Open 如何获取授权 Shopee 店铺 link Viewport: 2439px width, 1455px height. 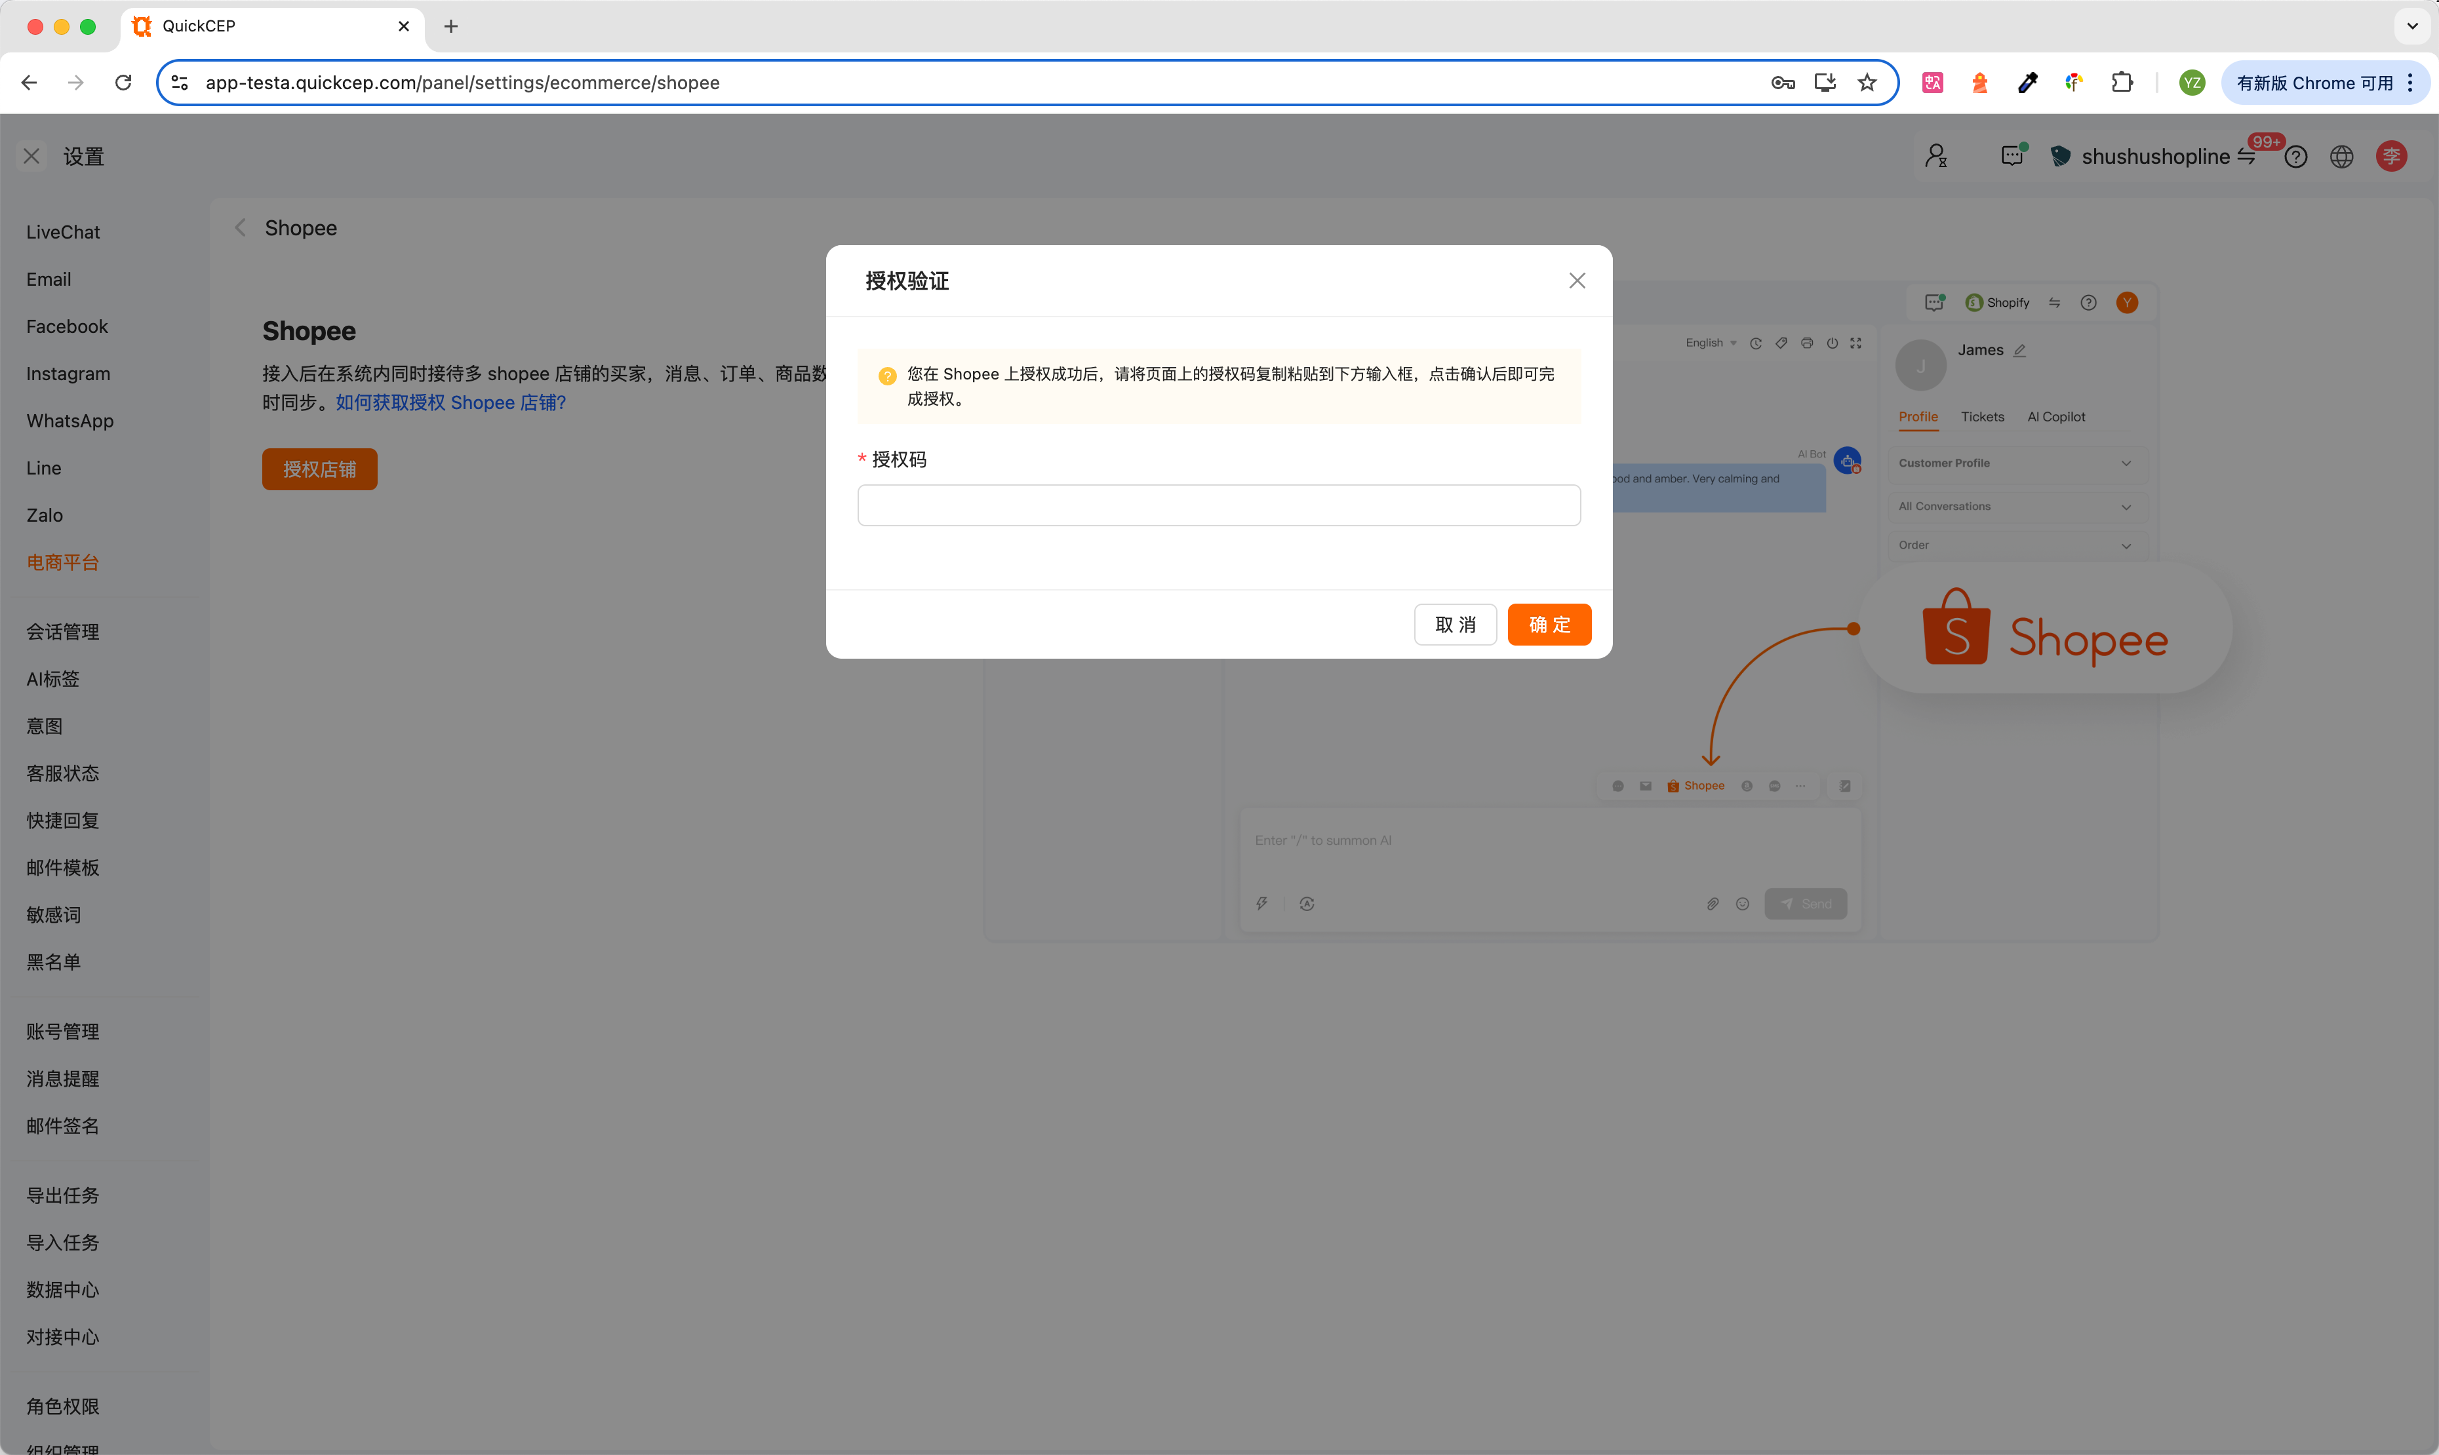450,402
